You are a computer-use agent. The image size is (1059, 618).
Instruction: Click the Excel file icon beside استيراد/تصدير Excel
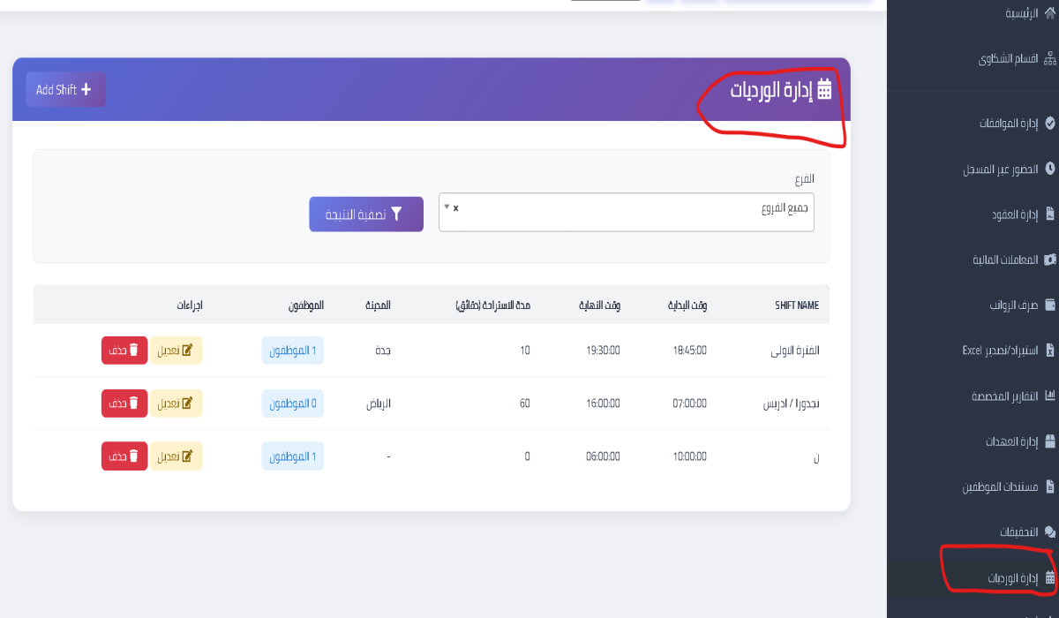[x=1049, y=350]
